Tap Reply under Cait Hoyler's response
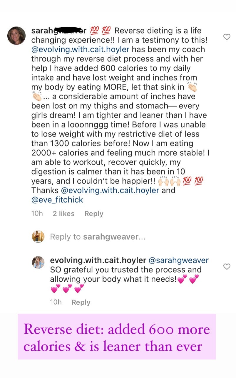This screenshot has width=236, height=378. (81, 303)
